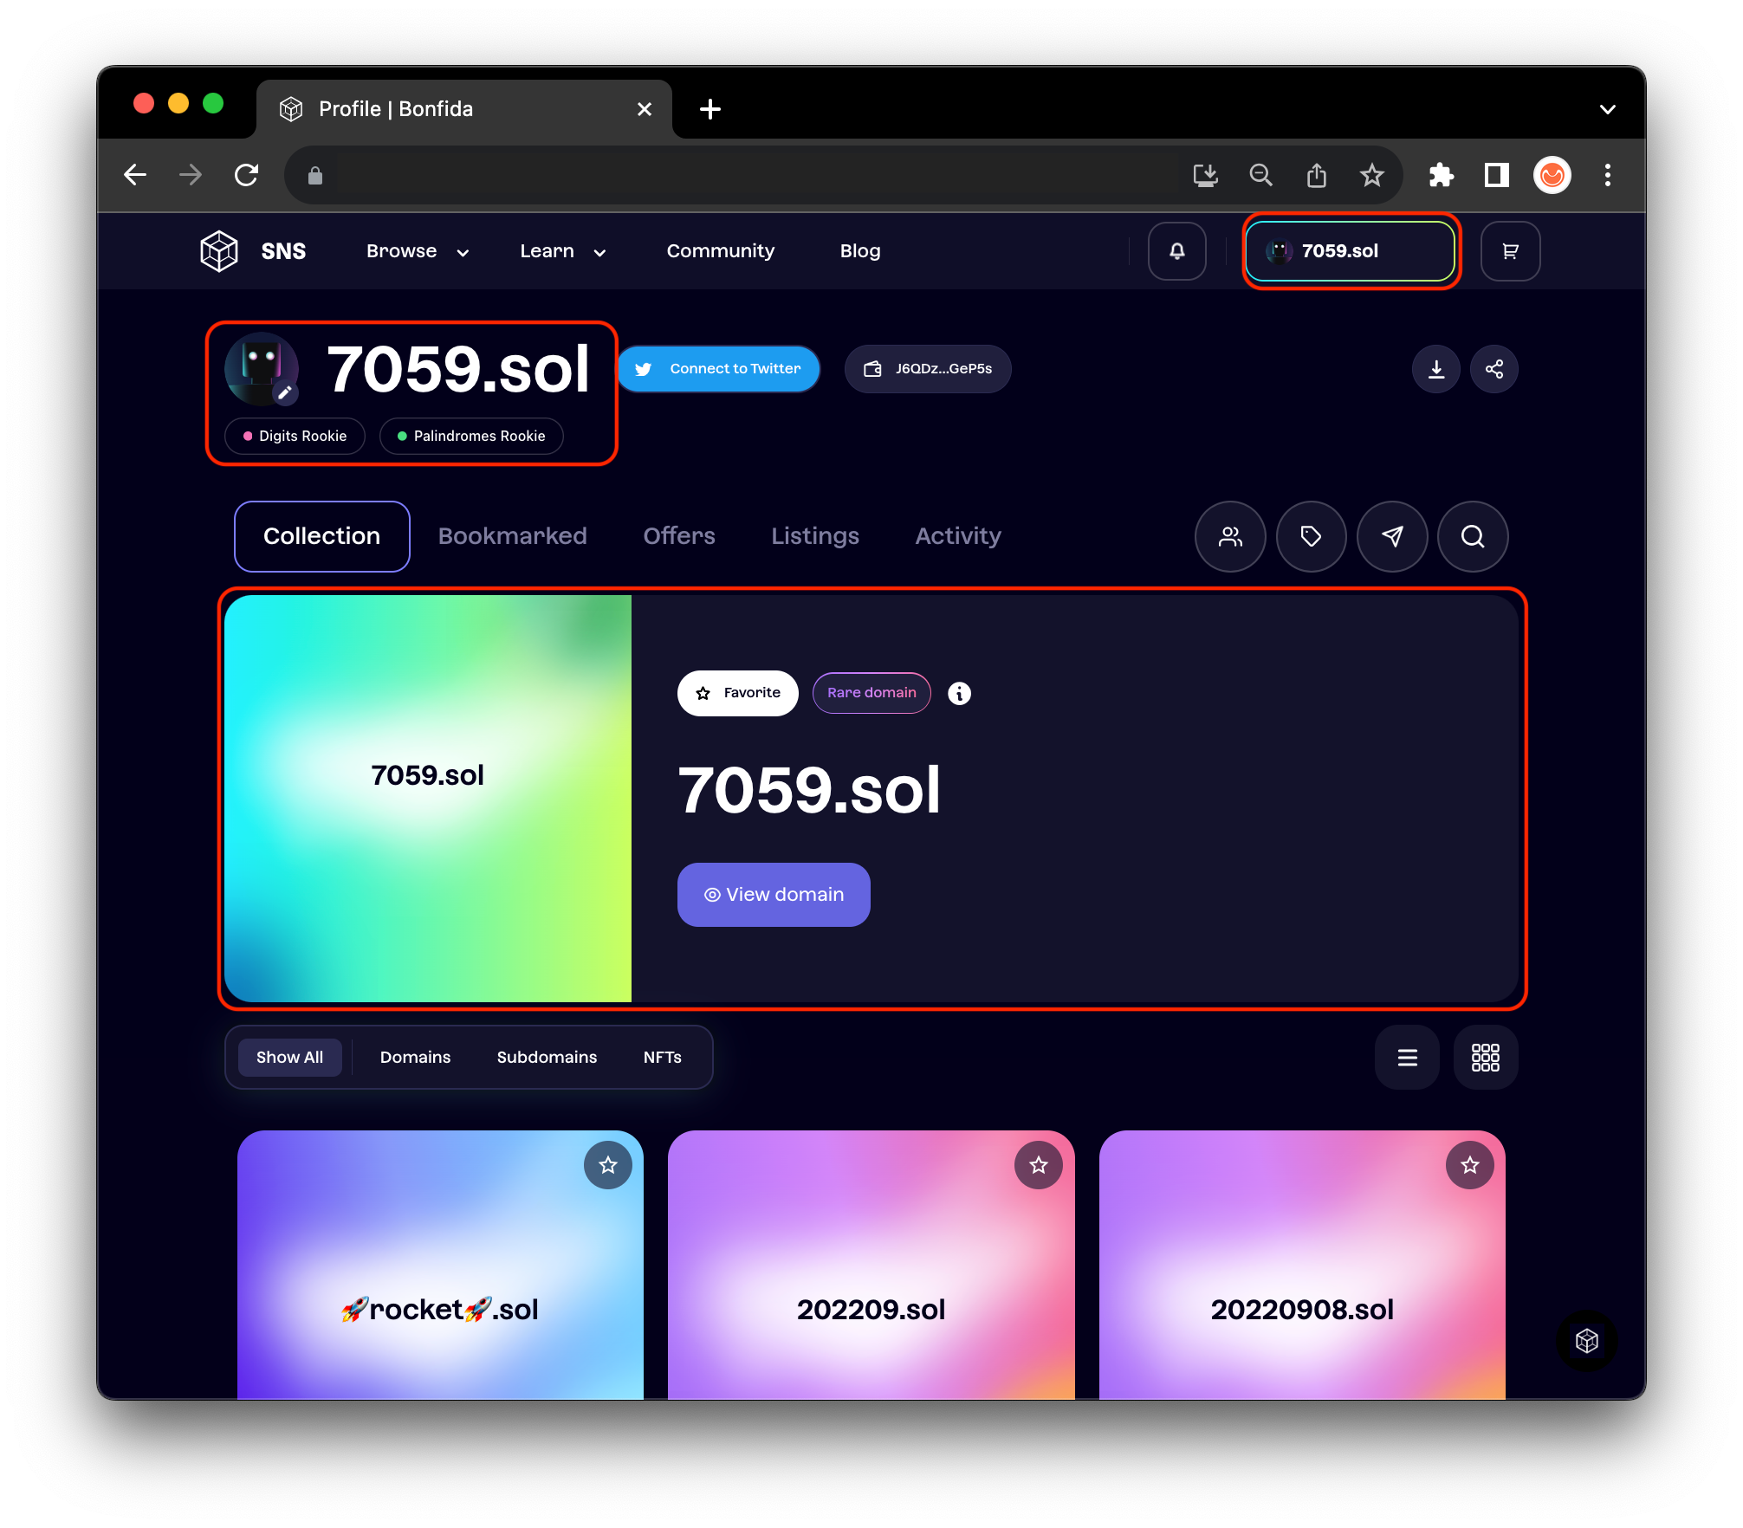Select the Subdomains filter tab

click(x=547, y=1057)
